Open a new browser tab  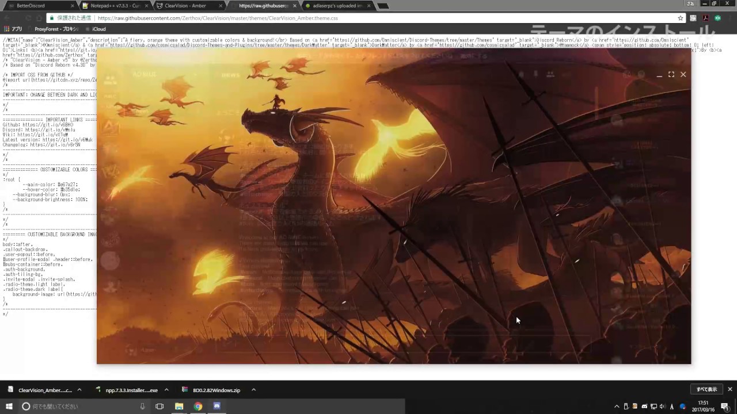tap(383, 6)
